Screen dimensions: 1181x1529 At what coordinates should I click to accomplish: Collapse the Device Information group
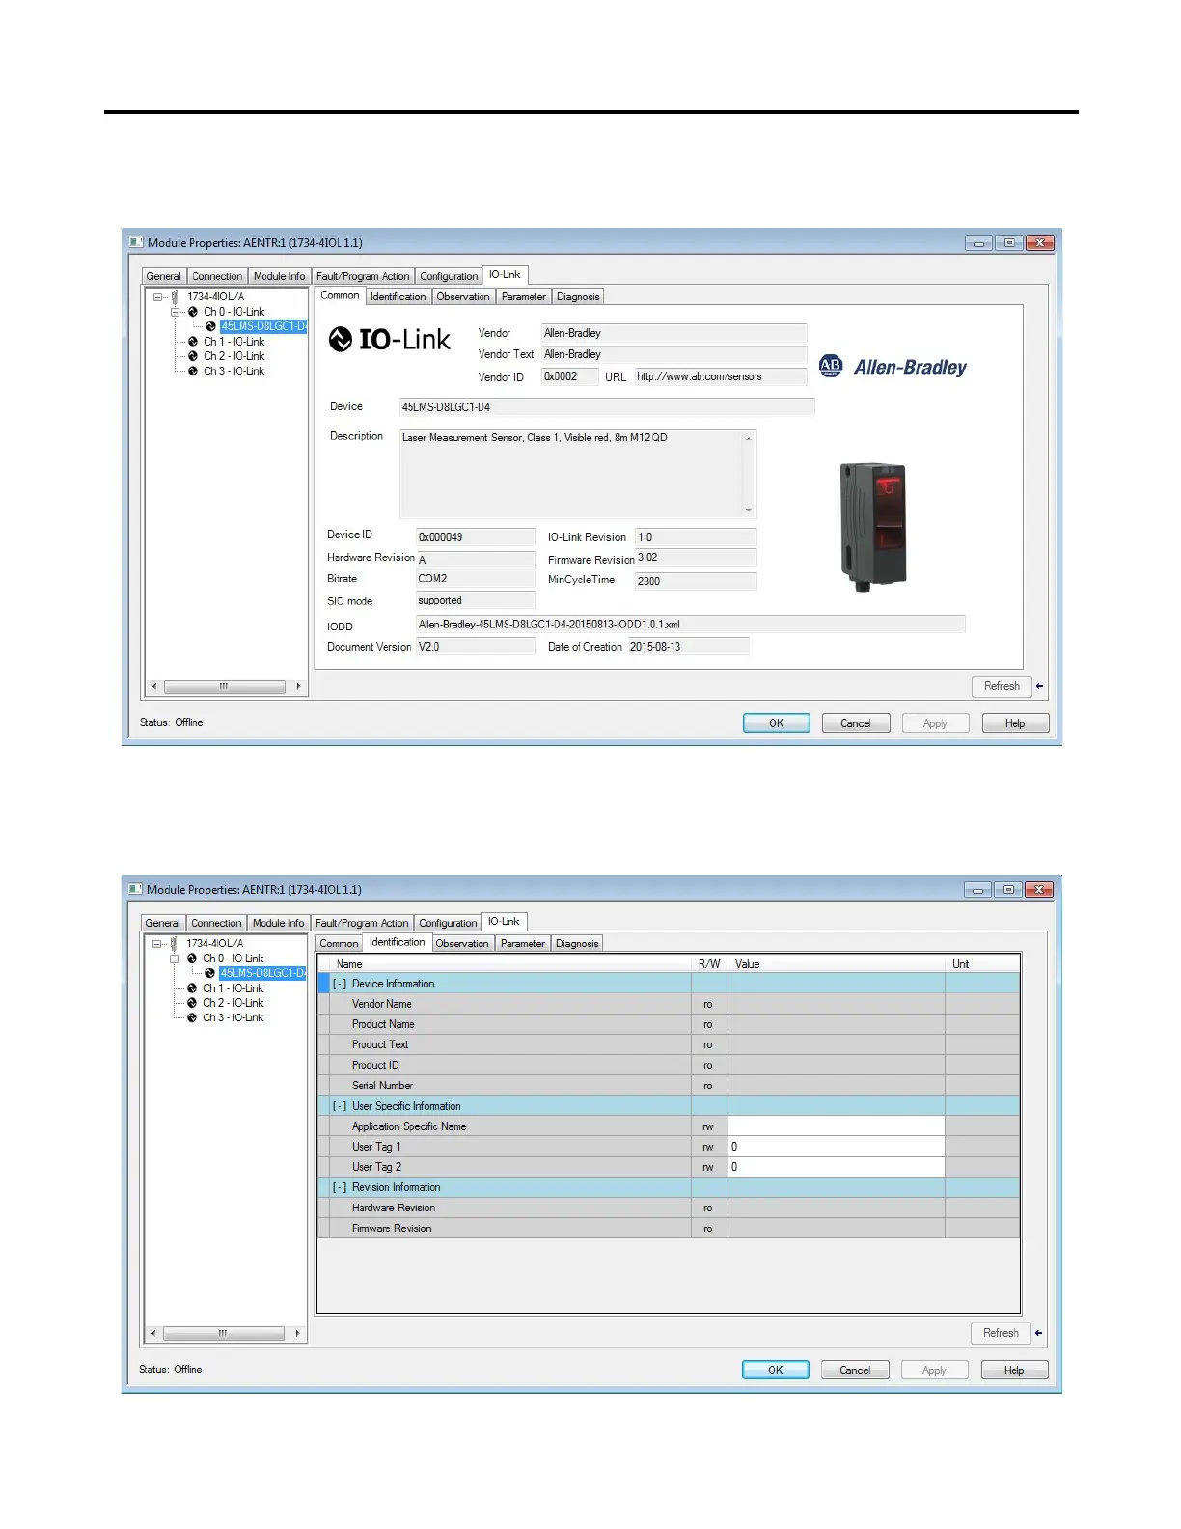click(x=340, y=984)
